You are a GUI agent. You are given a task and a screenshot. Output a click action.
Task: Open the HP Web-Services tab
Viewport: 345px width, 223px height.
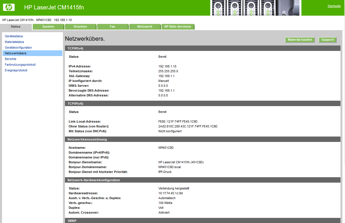(x=177, y=27)
